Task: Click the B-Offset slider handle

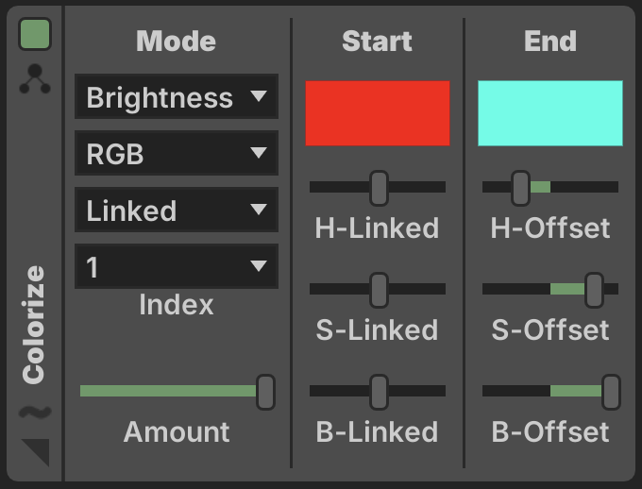Action: (x=611, y=392)
